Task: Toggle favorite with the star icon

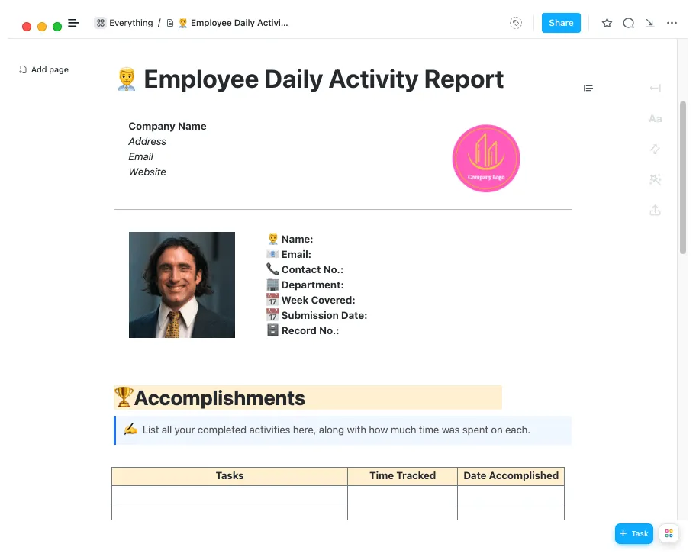Action: (x=607, y=23)
